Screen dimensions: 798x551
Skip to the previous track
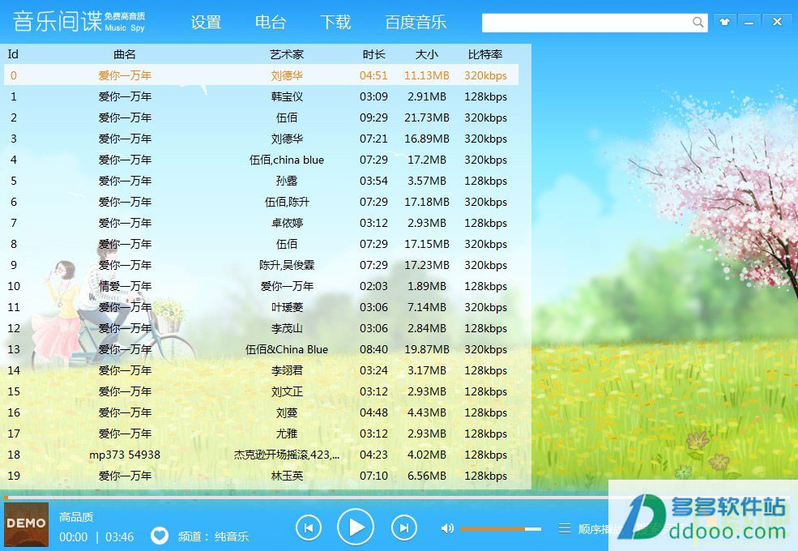[x=309, y=528]
